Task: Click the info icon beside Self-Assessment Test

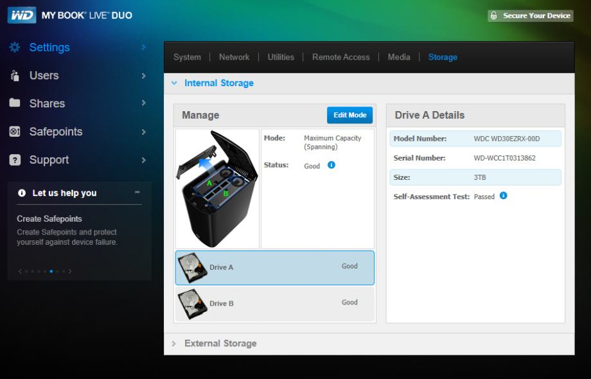Action: pos(503,195)
